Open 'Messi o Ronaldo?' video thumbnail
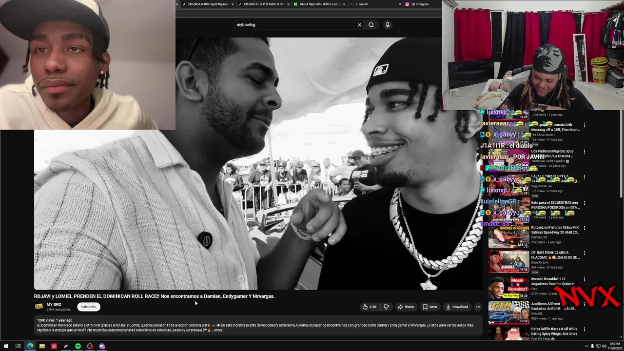This screenshot has width=624, height=351. (508, 287)
